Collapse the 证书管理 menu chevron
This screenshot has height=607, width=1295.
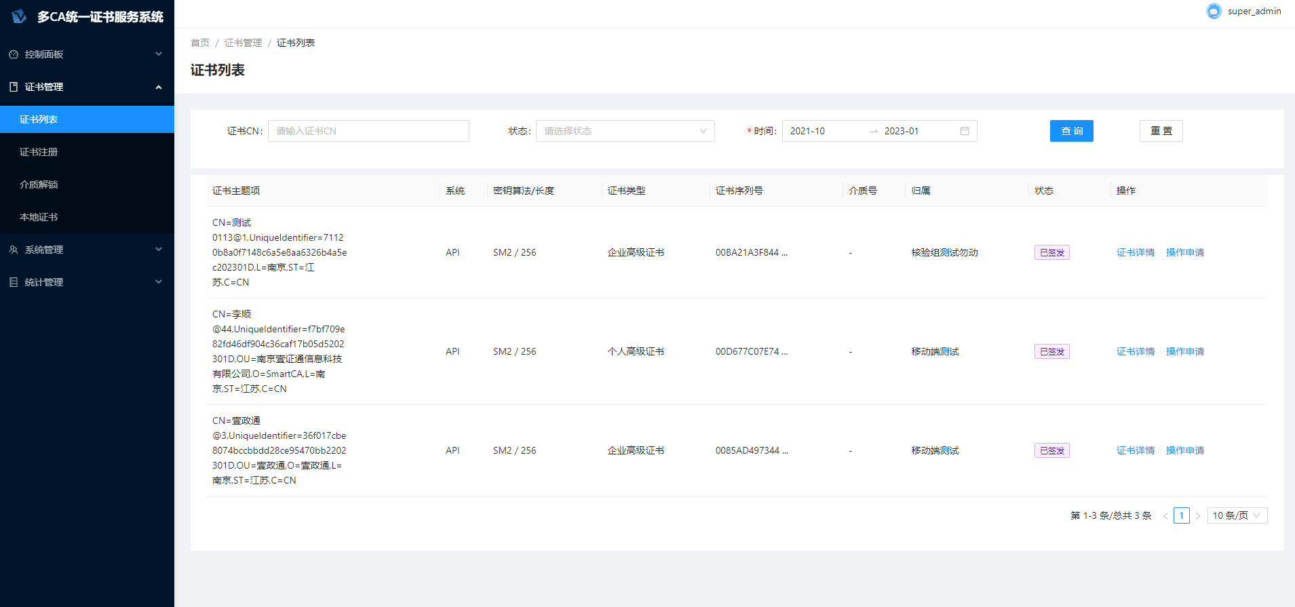[159, 87]
